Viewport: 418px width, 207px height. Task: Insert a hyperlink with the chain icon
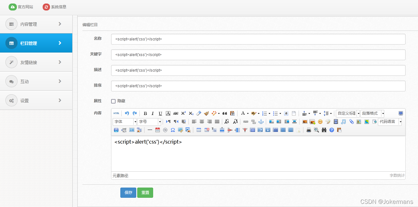coord(245,122)
